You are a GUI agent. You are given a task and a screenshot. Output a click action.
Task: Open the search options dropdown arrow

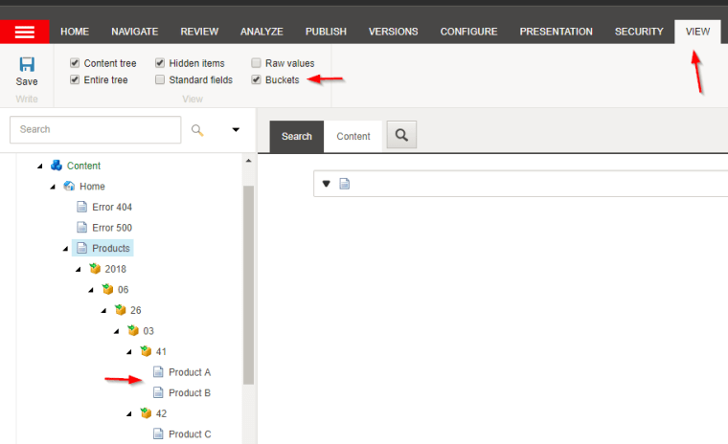[236, 130]
